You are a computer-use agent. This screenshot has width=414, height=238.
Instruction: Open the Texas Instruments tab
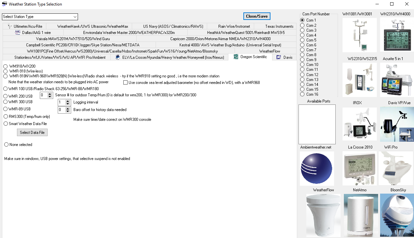(279, 26)
